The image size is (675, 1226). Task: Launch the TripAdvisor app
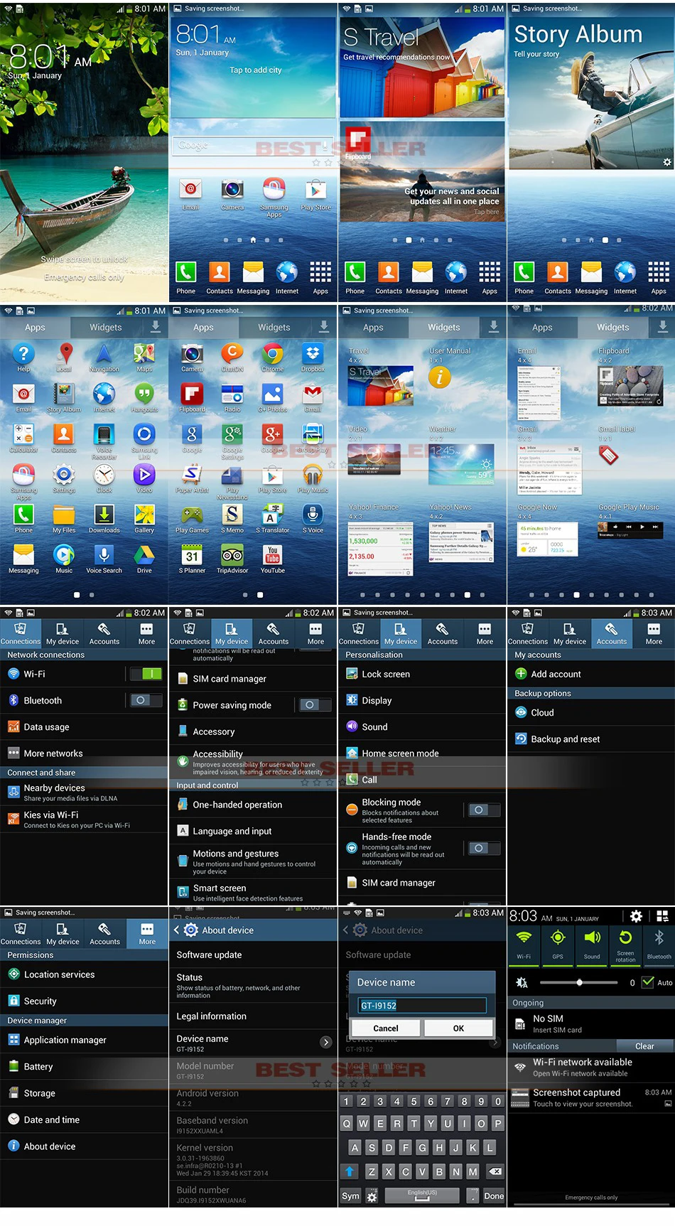232,555
